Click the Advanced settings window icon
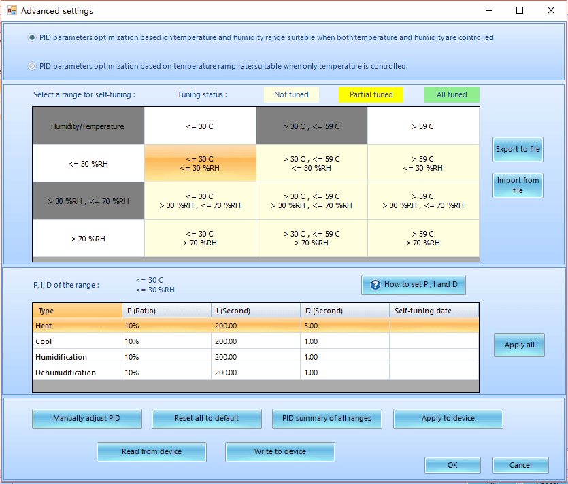 [12, 11]
